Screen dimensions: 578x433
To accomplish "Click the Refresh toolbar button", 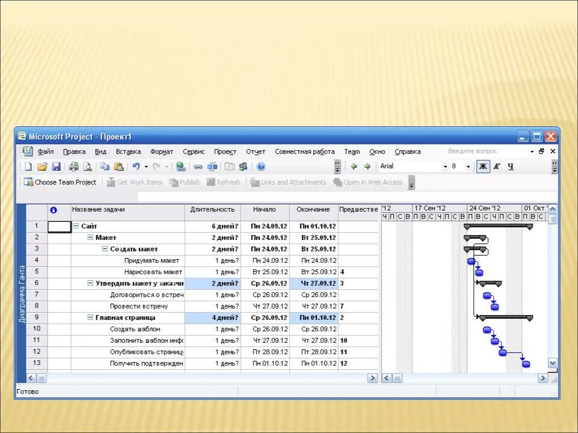I will tap(223, 182).
